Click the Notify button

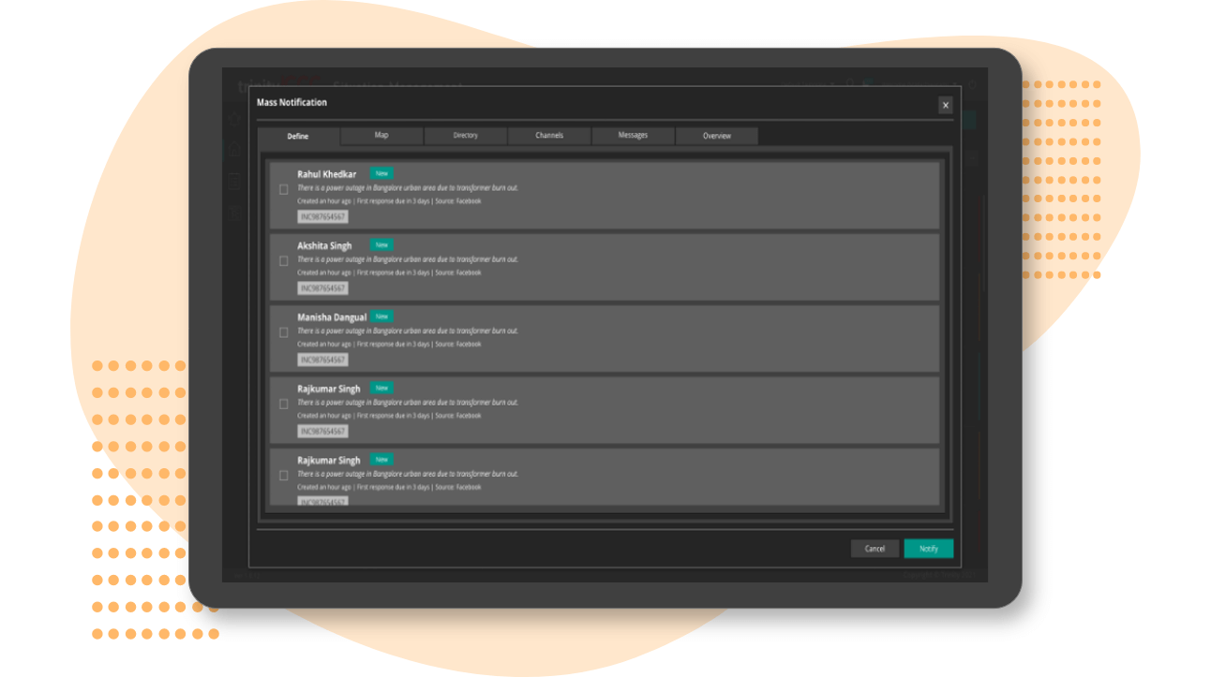click(928, 549)
